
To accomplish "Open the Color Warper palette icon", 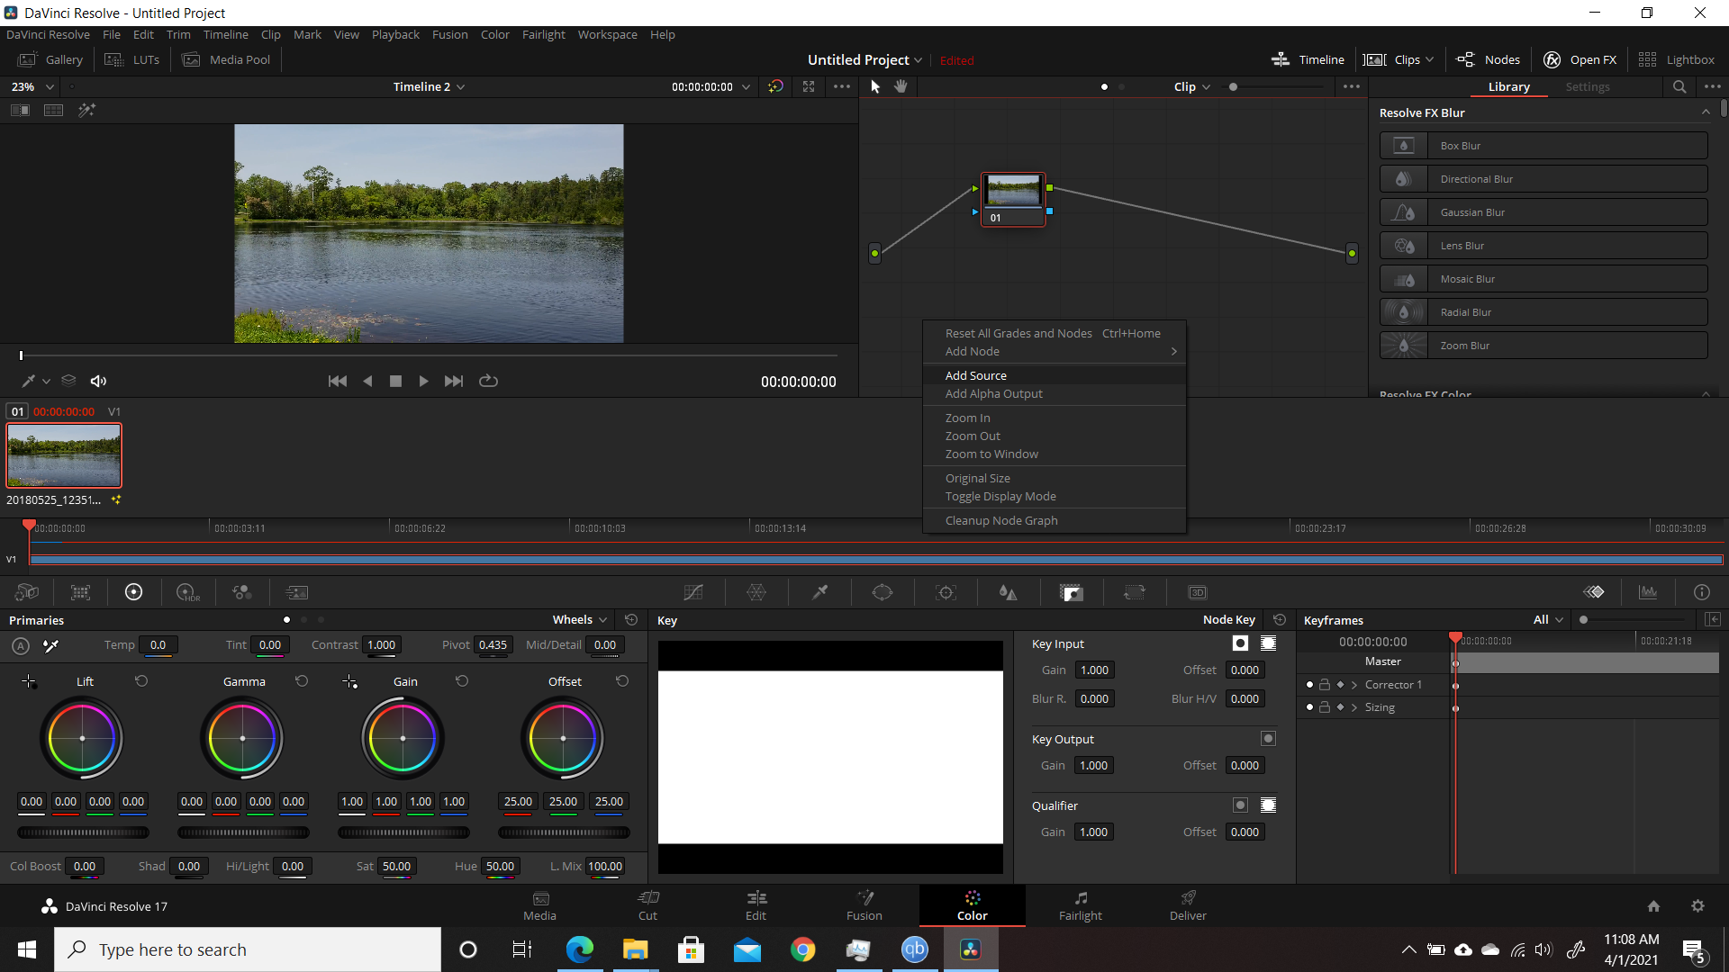I will click(x=756, y=592).
